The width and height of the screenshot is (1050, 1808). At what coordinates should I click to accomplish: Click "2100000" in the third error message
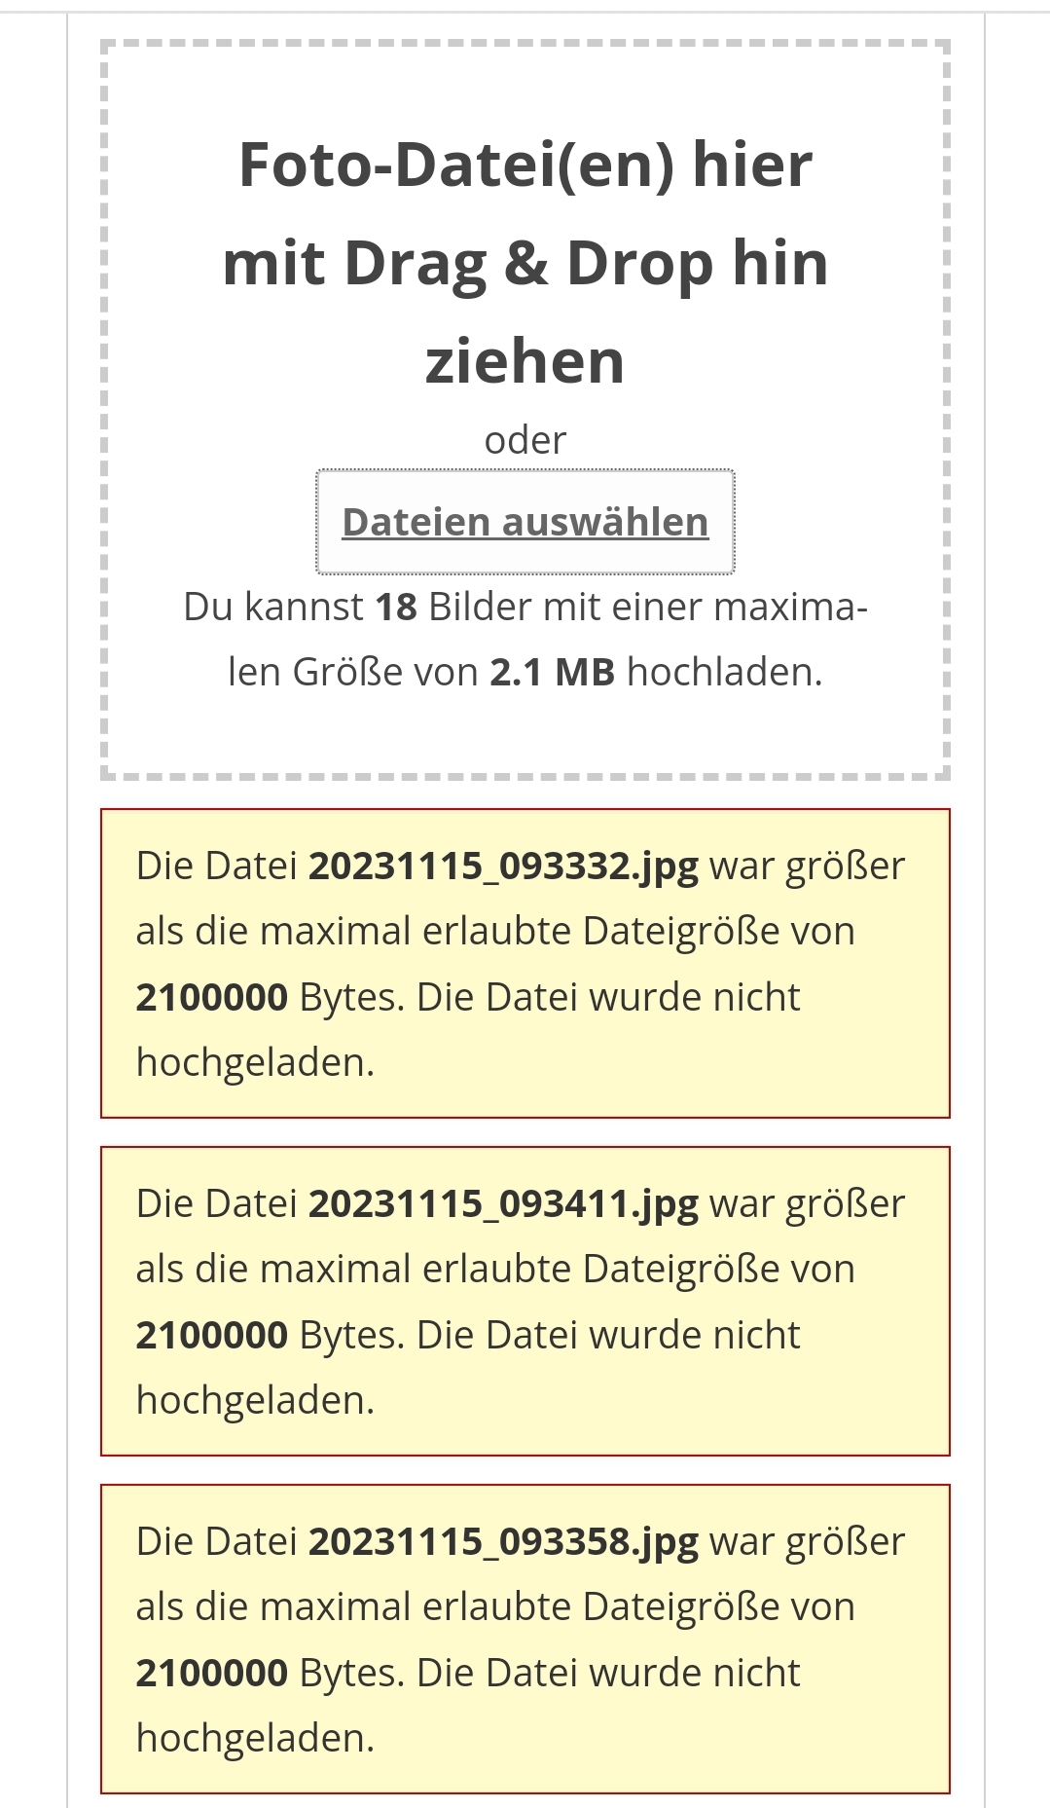(x=212, y=1673)
